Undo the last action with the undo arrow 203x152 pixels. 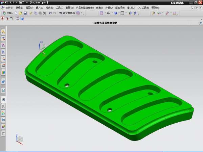point(50,13)
